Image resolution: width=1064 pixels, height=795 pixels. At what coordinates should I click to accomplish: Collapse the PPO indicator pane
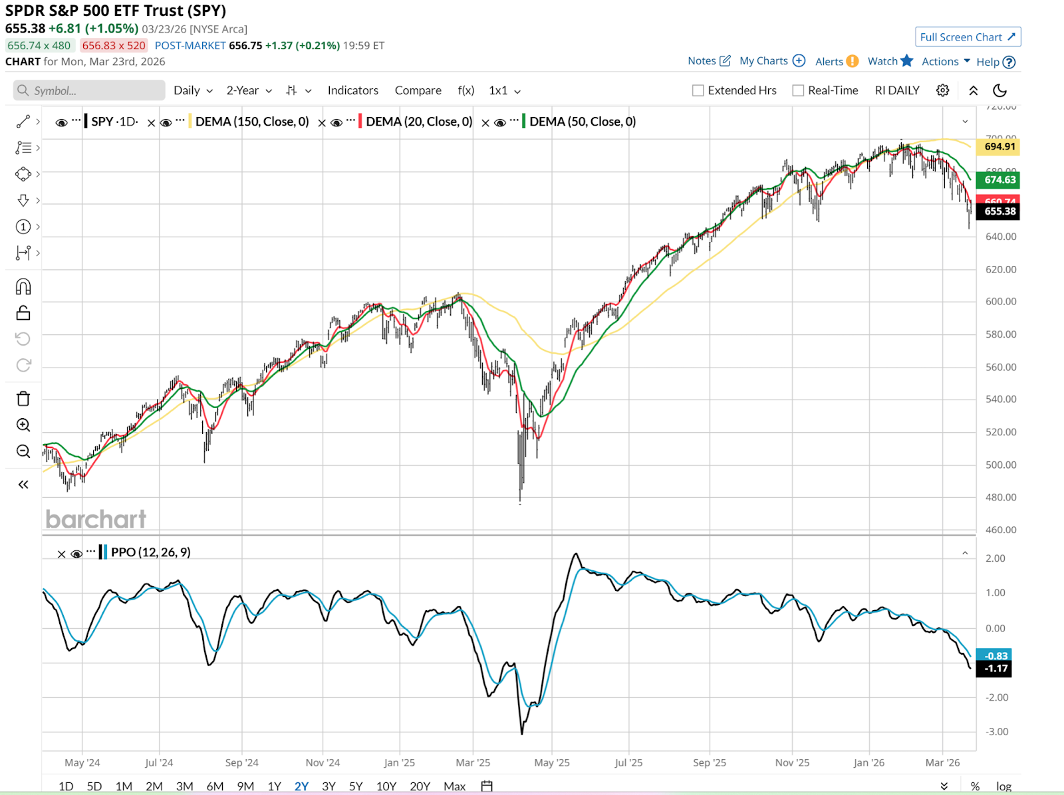coord(965,553)
